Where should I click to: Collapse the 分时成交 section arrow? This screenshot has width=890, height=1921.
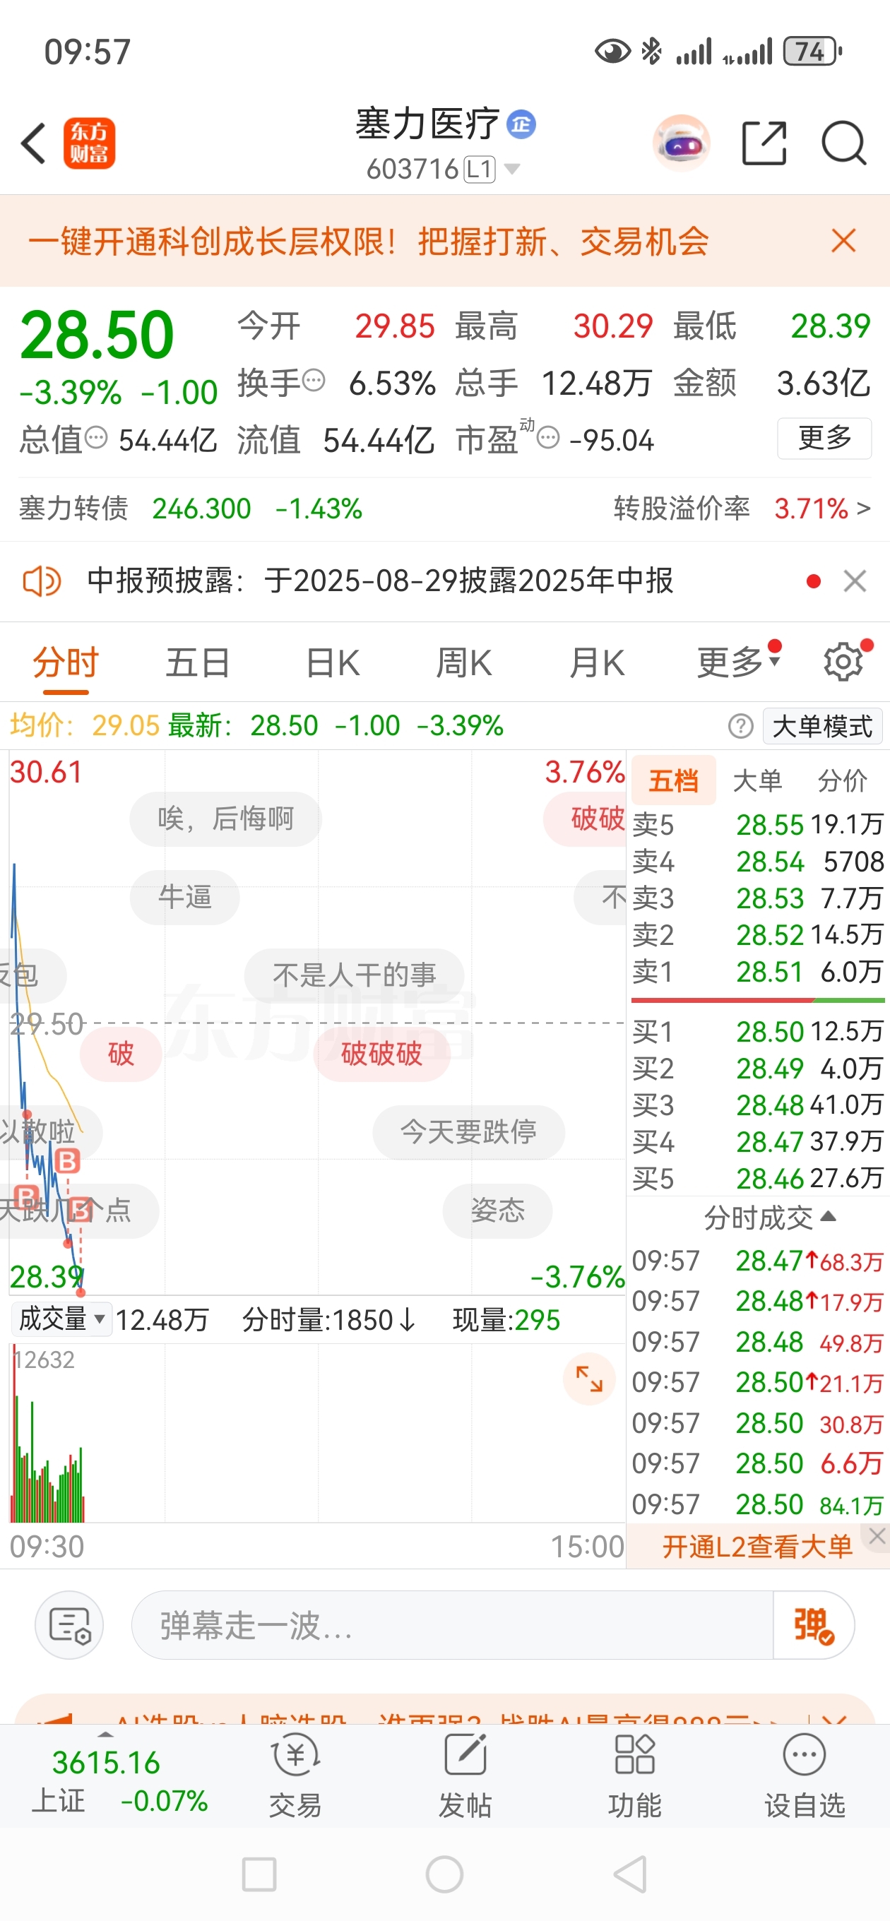pos(828,1216)
